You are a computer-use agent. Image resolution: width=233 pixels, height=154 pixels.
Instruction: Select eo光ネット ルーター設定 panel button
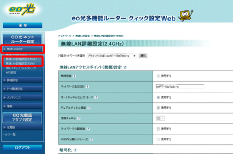click(x=23, y=39)
